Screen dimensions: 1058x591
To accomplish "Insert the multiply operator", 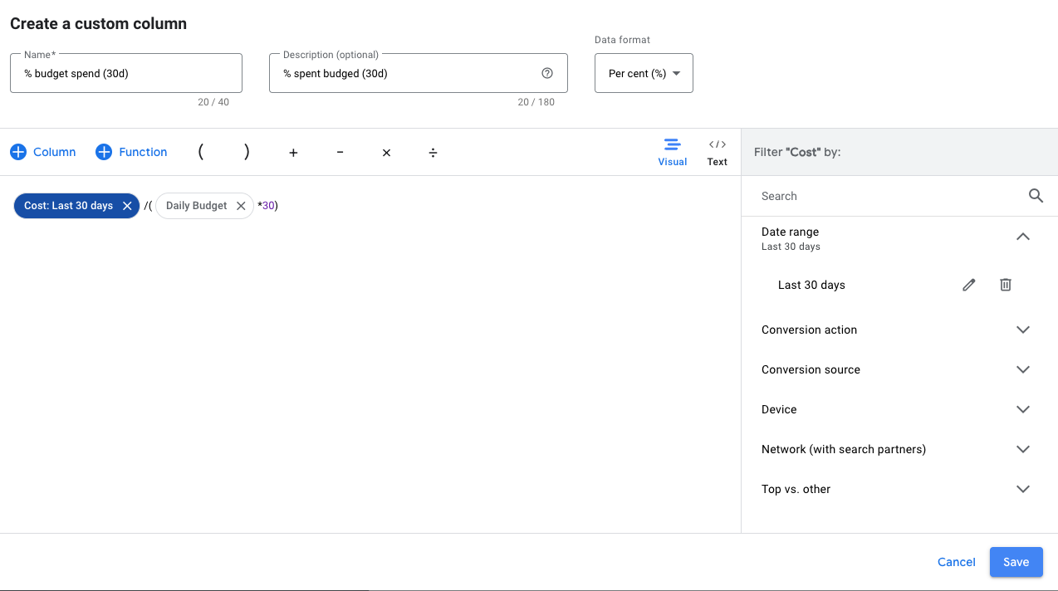I will pyautogui.click(x=386, y=153).
